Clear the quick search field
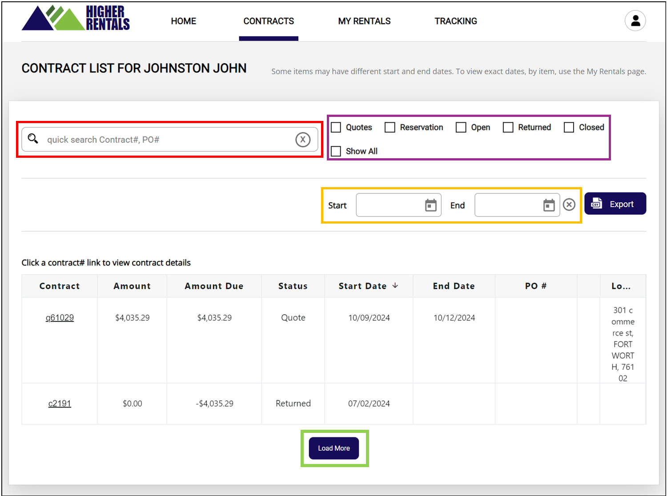The width and height of the screenshot is (667, 496). (x=303, y=140)
